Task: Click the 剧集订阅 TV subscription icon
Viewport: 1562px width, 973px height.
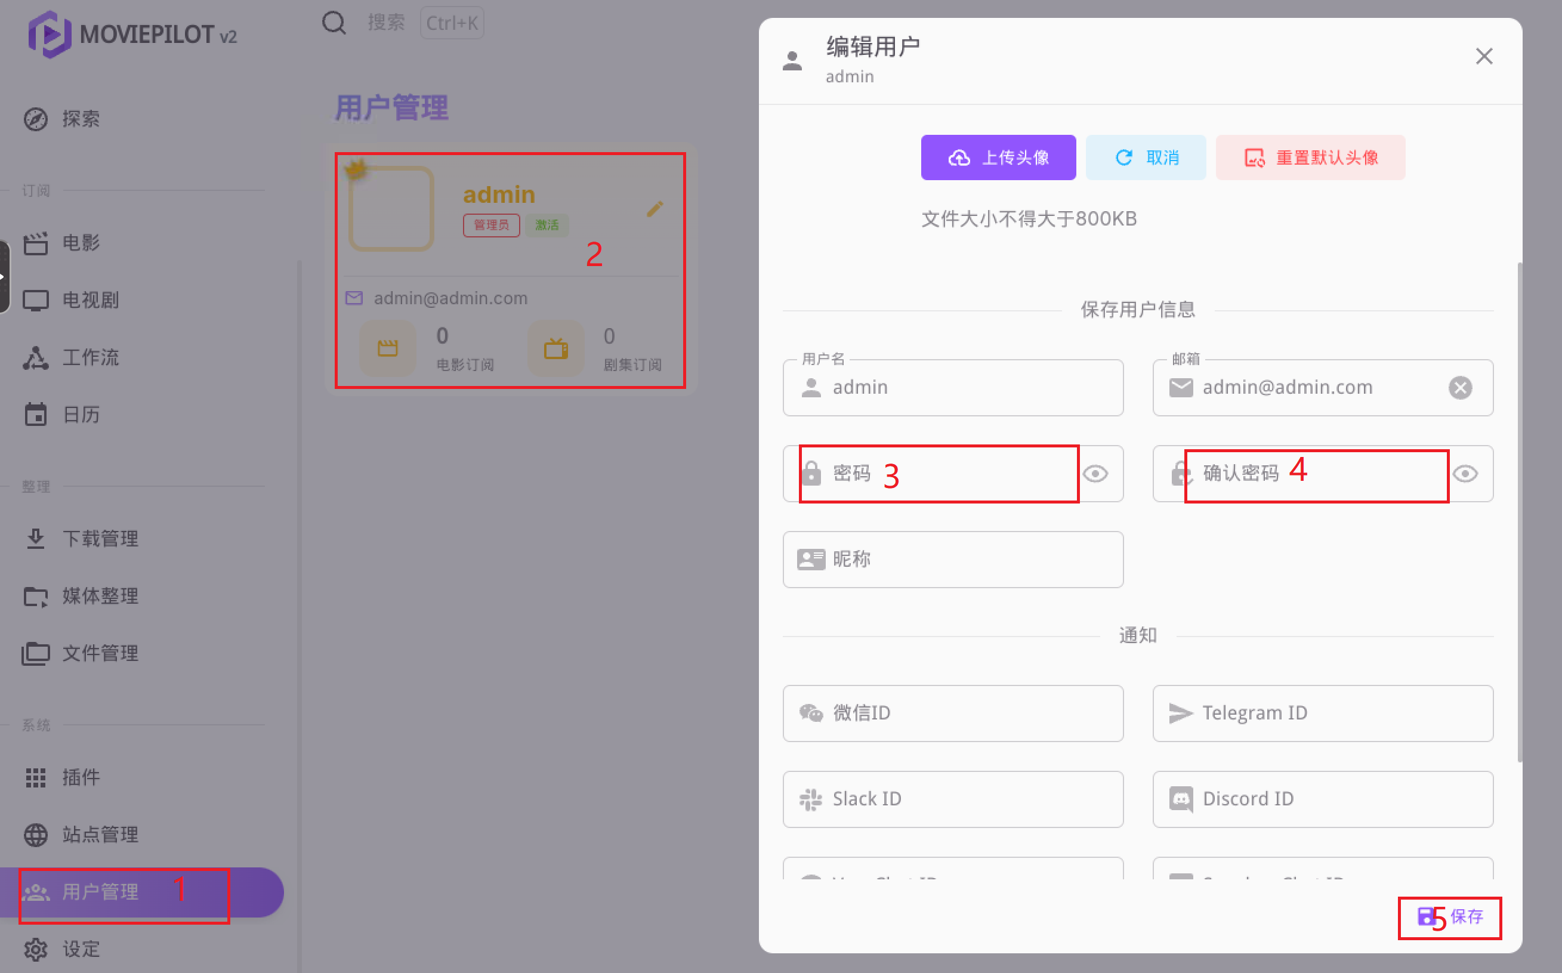Action: pos(556,348)
